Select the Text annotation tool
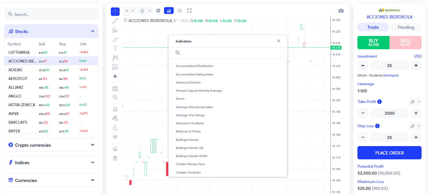Image resolution: width=430 pixels, height=194 pixels. coord(115,49)
